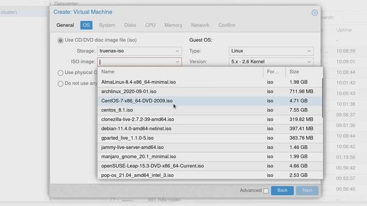Sort by the Format column header
The height and width of the screenshot is (206, 367).
(274, 72)
